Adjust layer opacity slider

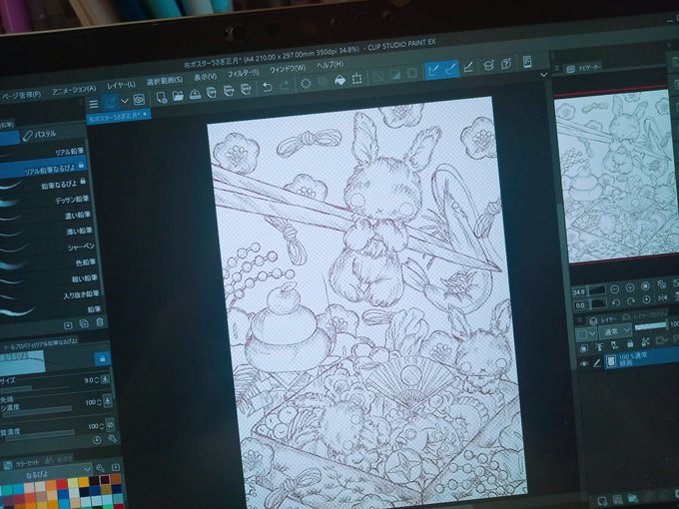[x=651, y=325]
